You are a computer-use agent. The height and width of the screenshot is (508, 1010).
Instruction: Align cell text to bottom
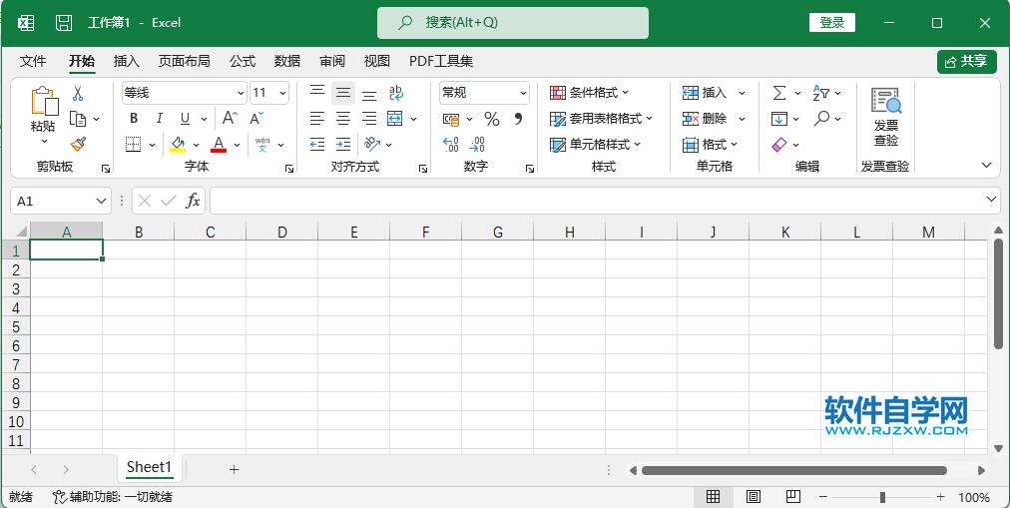pyautogui.click(x=369, y=93)
